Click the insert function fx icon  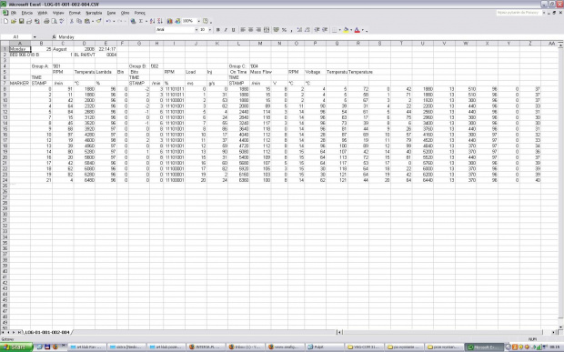(54, 36)
